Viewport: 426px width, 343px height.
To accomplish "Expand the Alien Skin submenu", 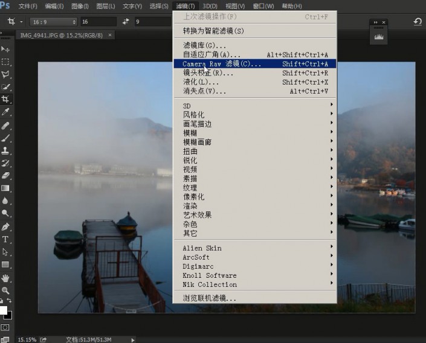I will point(255,248).
